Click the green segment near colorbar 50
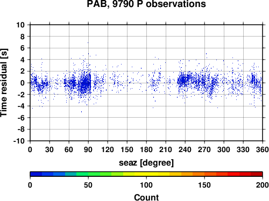This screenshot has width=269, height=201. coord(88,174)
